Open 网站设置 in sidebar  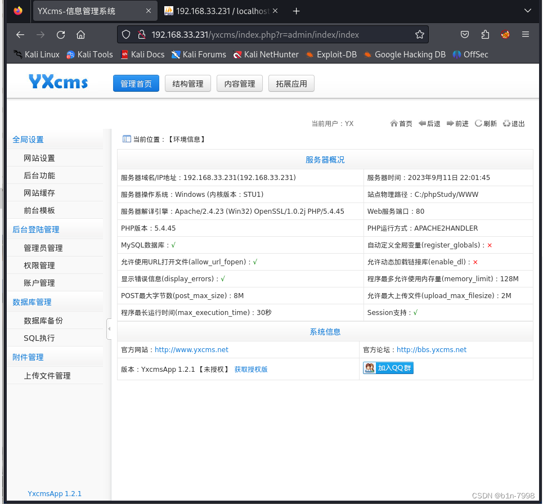pos(39,158)
